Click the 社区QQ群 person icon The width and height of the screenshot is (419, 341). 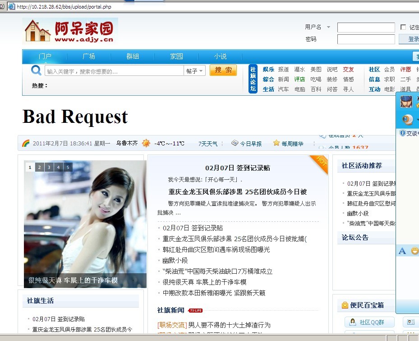[x=353, y=322]
